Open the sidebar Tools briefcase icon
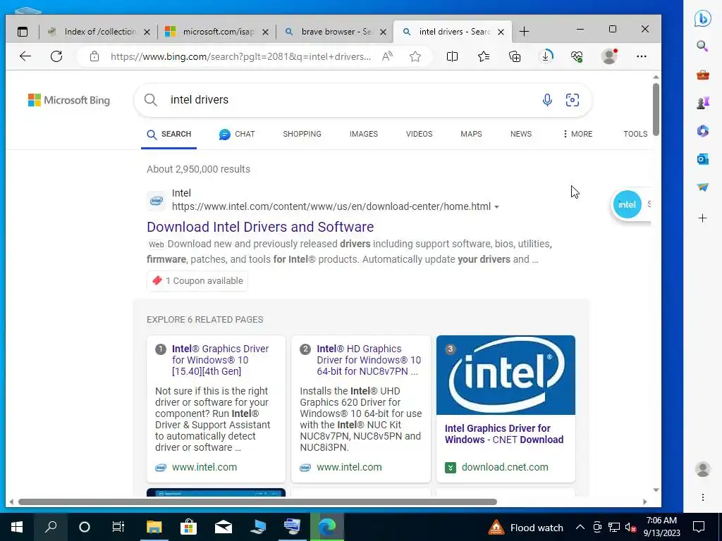 coord(703,75)
